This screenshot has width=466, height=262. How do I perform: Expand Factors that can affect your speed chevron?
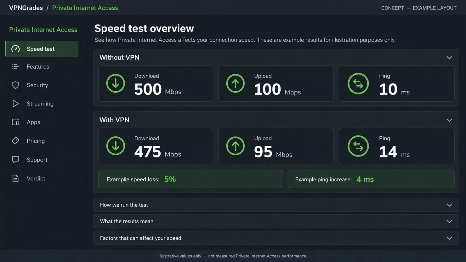click(449, 238)
